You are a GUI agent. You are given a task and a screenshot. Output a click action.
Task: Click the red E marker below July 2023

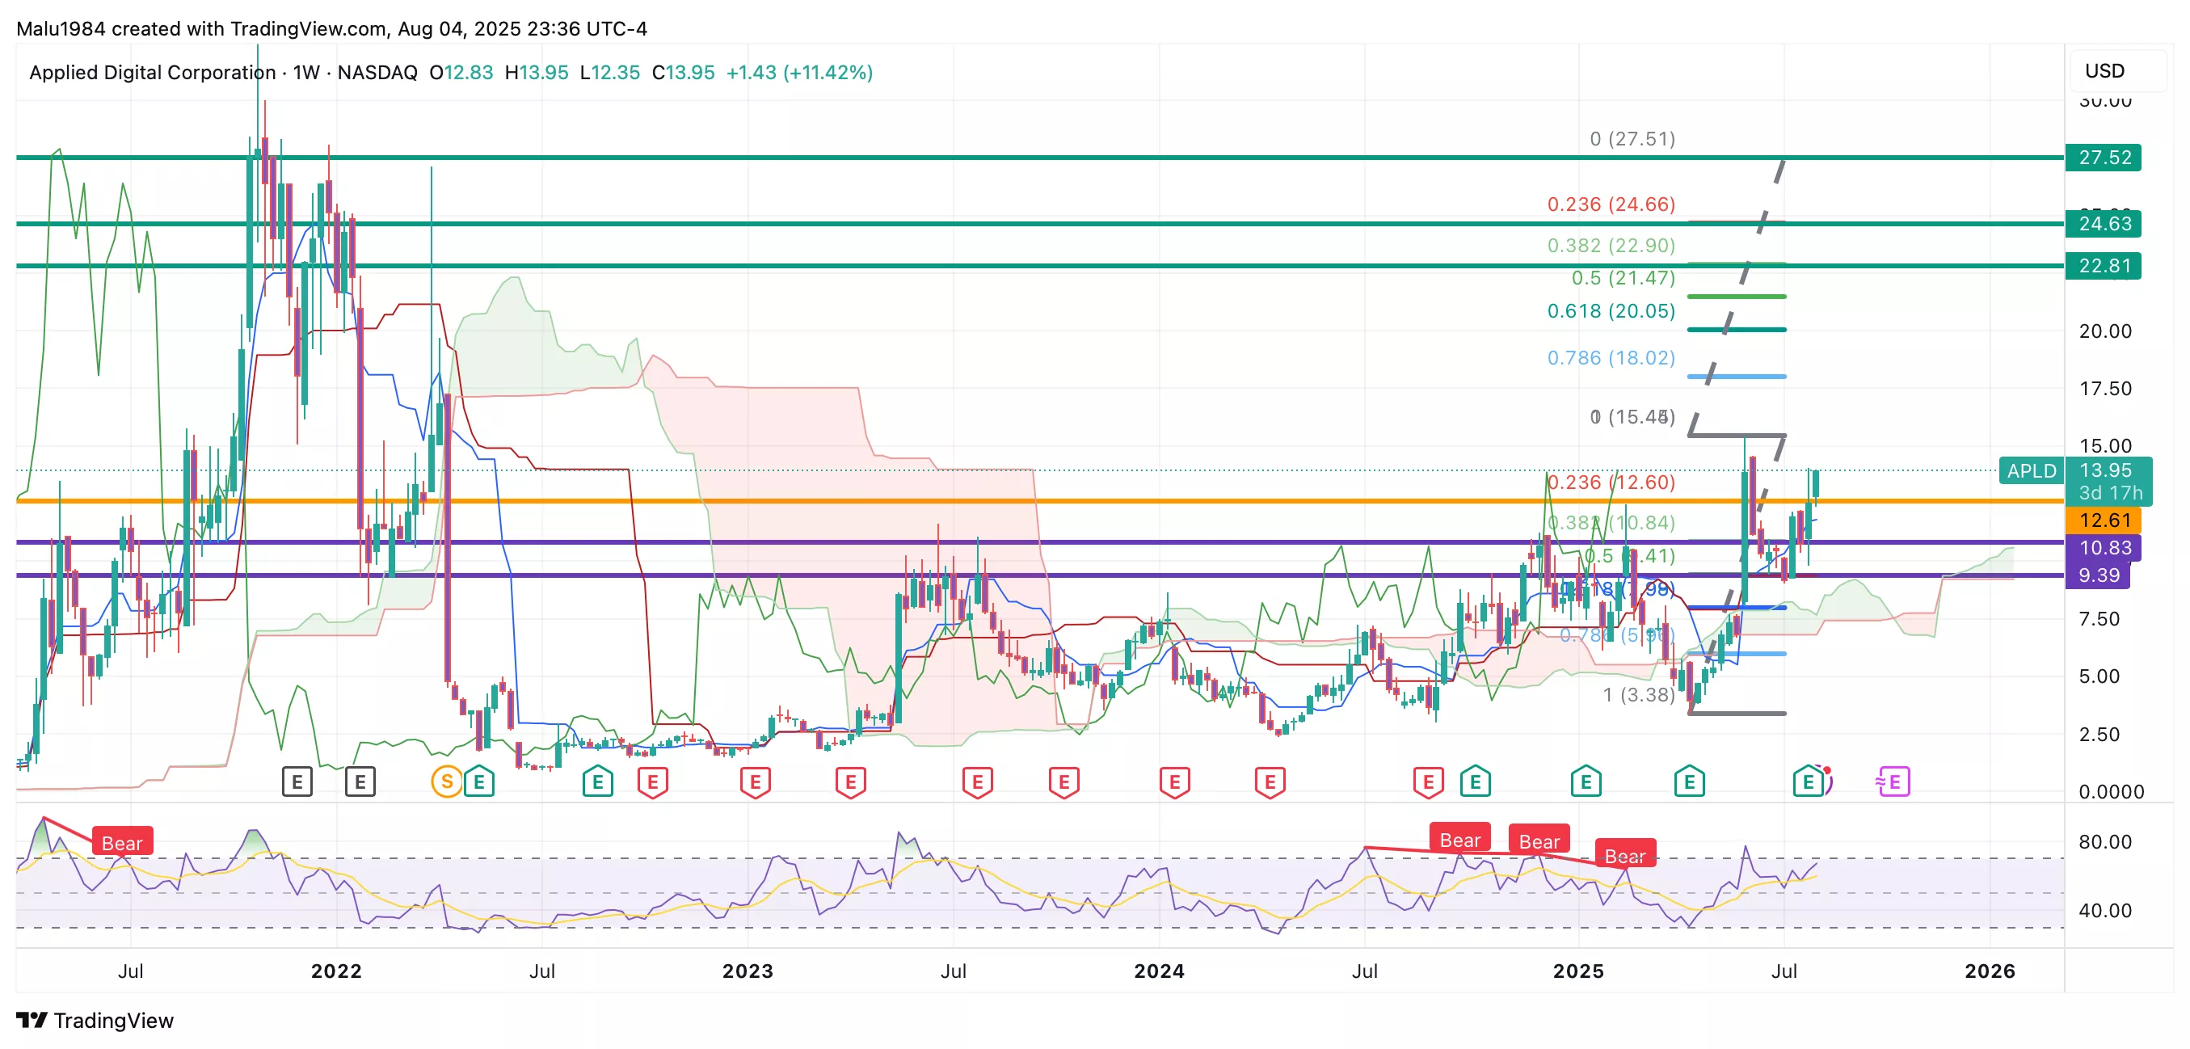tap(977, 781)
